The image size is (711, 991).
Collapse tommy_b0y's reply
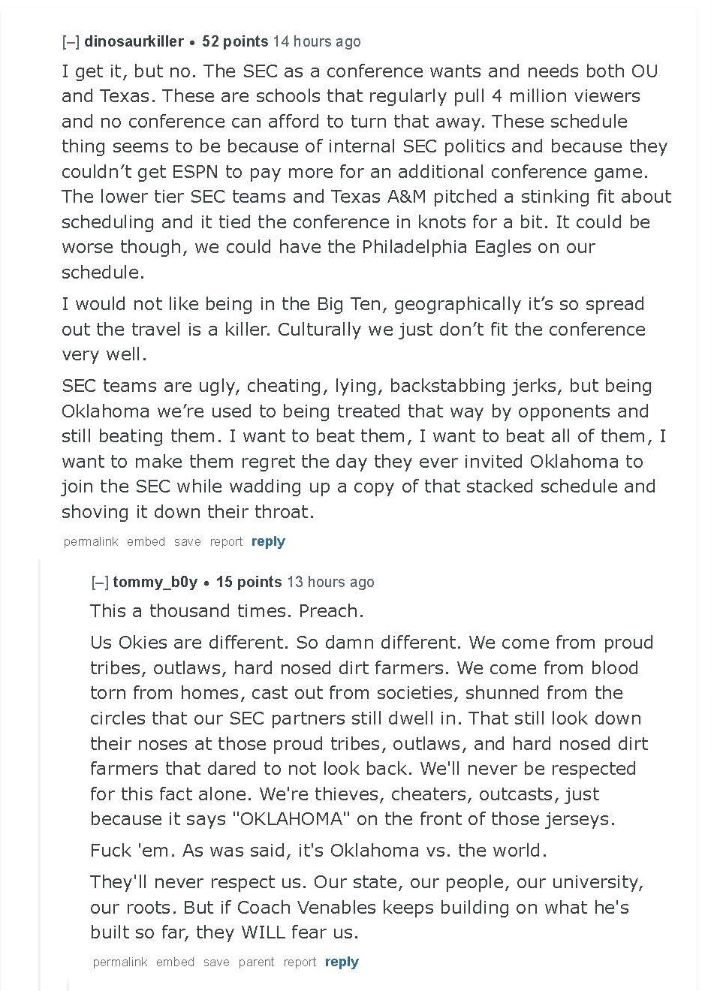point(100,583)
